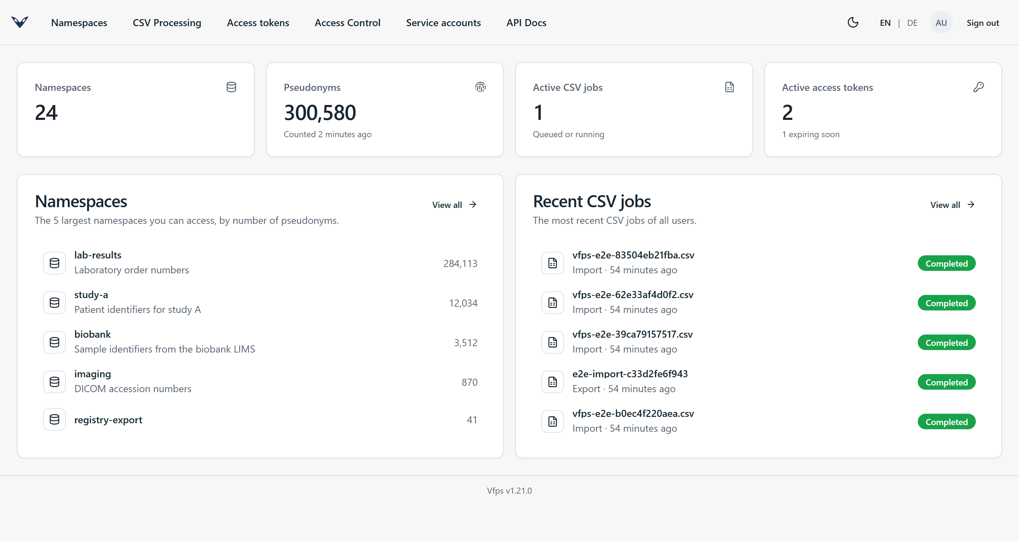Open job vfps-e2e-62e33af4d0f2.csv
The image size is (1019, 541).
758,303
